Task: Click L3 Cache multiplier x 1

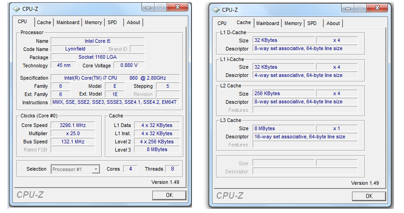Action: tap(337, 128)
